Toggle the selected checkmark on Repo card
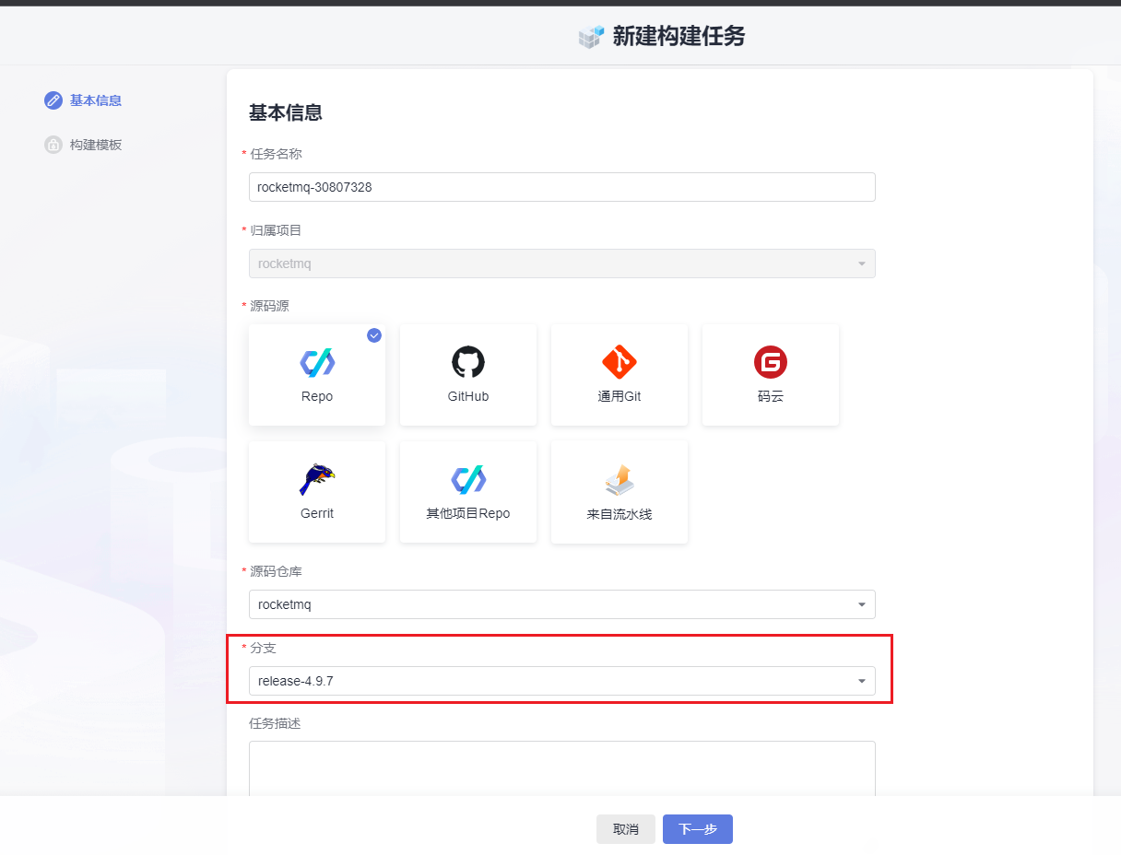The width and height of the screenshot is (1121, 855). (x=374, y=335)
